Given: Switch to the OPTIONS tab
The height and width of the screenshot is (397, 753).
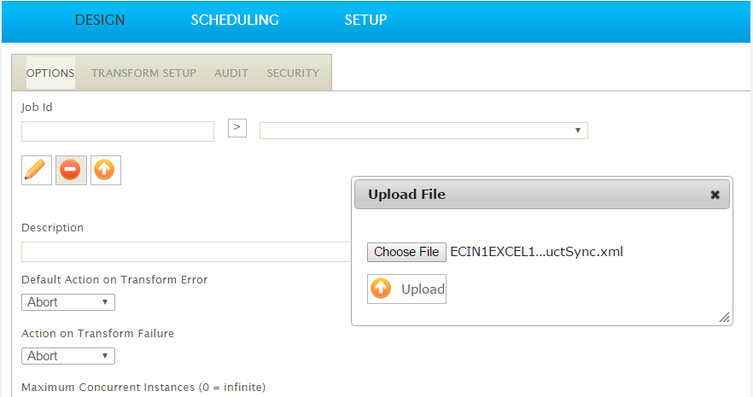Looking at the screenshot, I should 50,73.
